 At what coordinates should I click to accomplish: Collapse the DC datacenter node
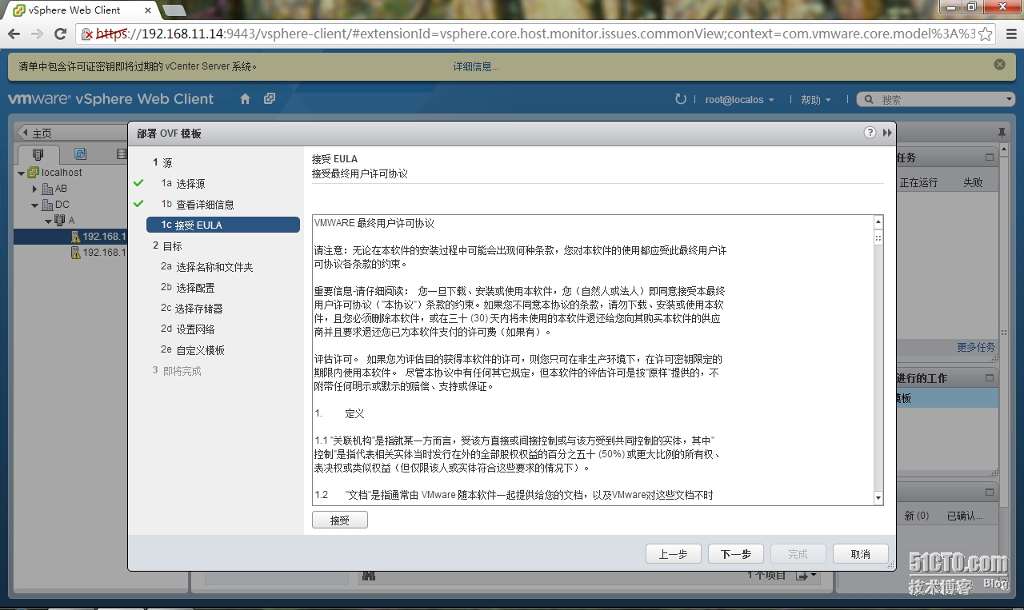point(34,205)
